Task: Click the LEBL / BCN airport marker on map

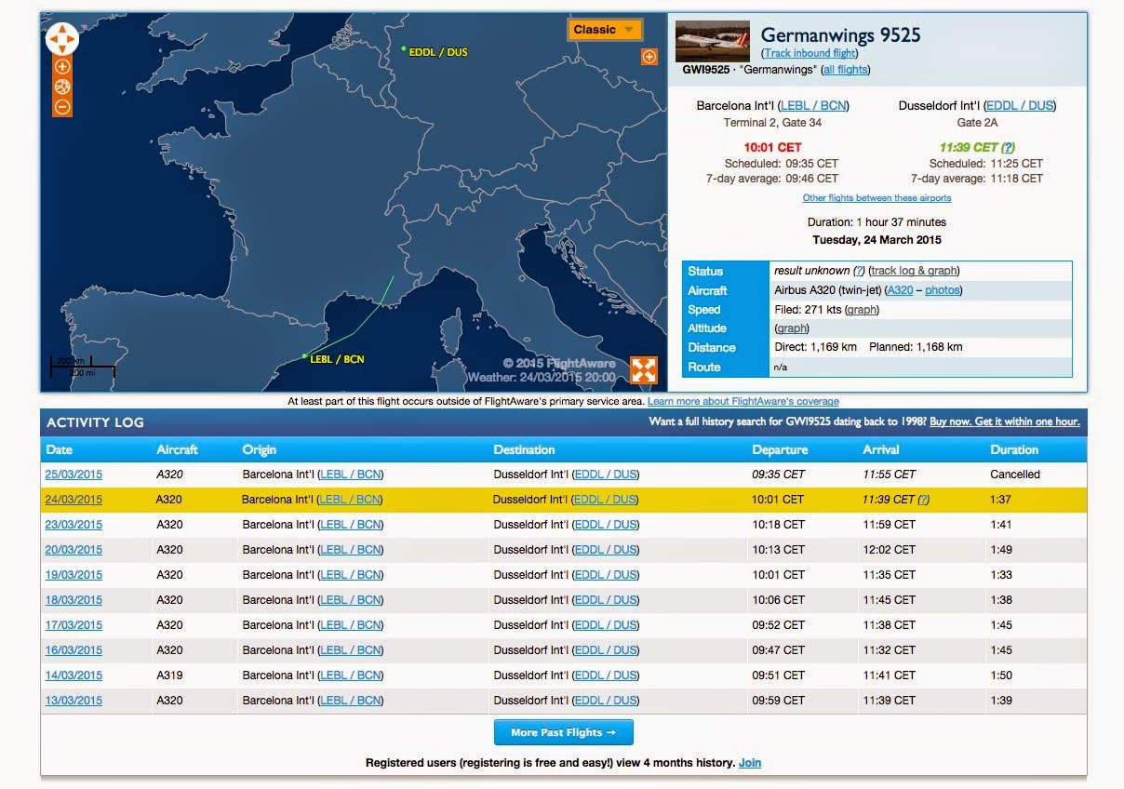Action: click(x=304, y=355)
